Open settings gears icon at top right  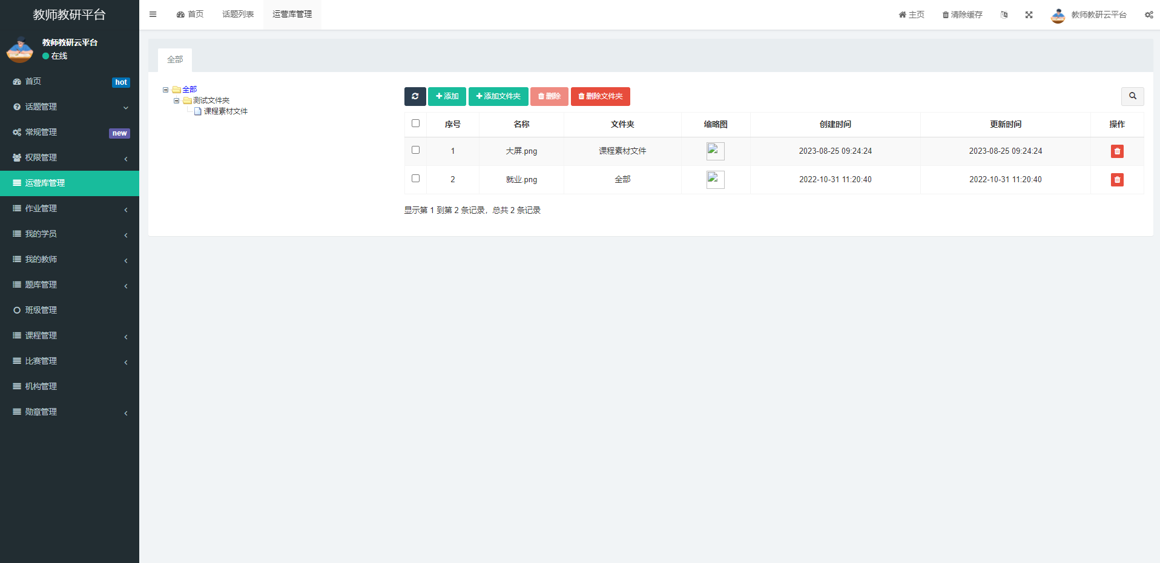pos(1148,15)
